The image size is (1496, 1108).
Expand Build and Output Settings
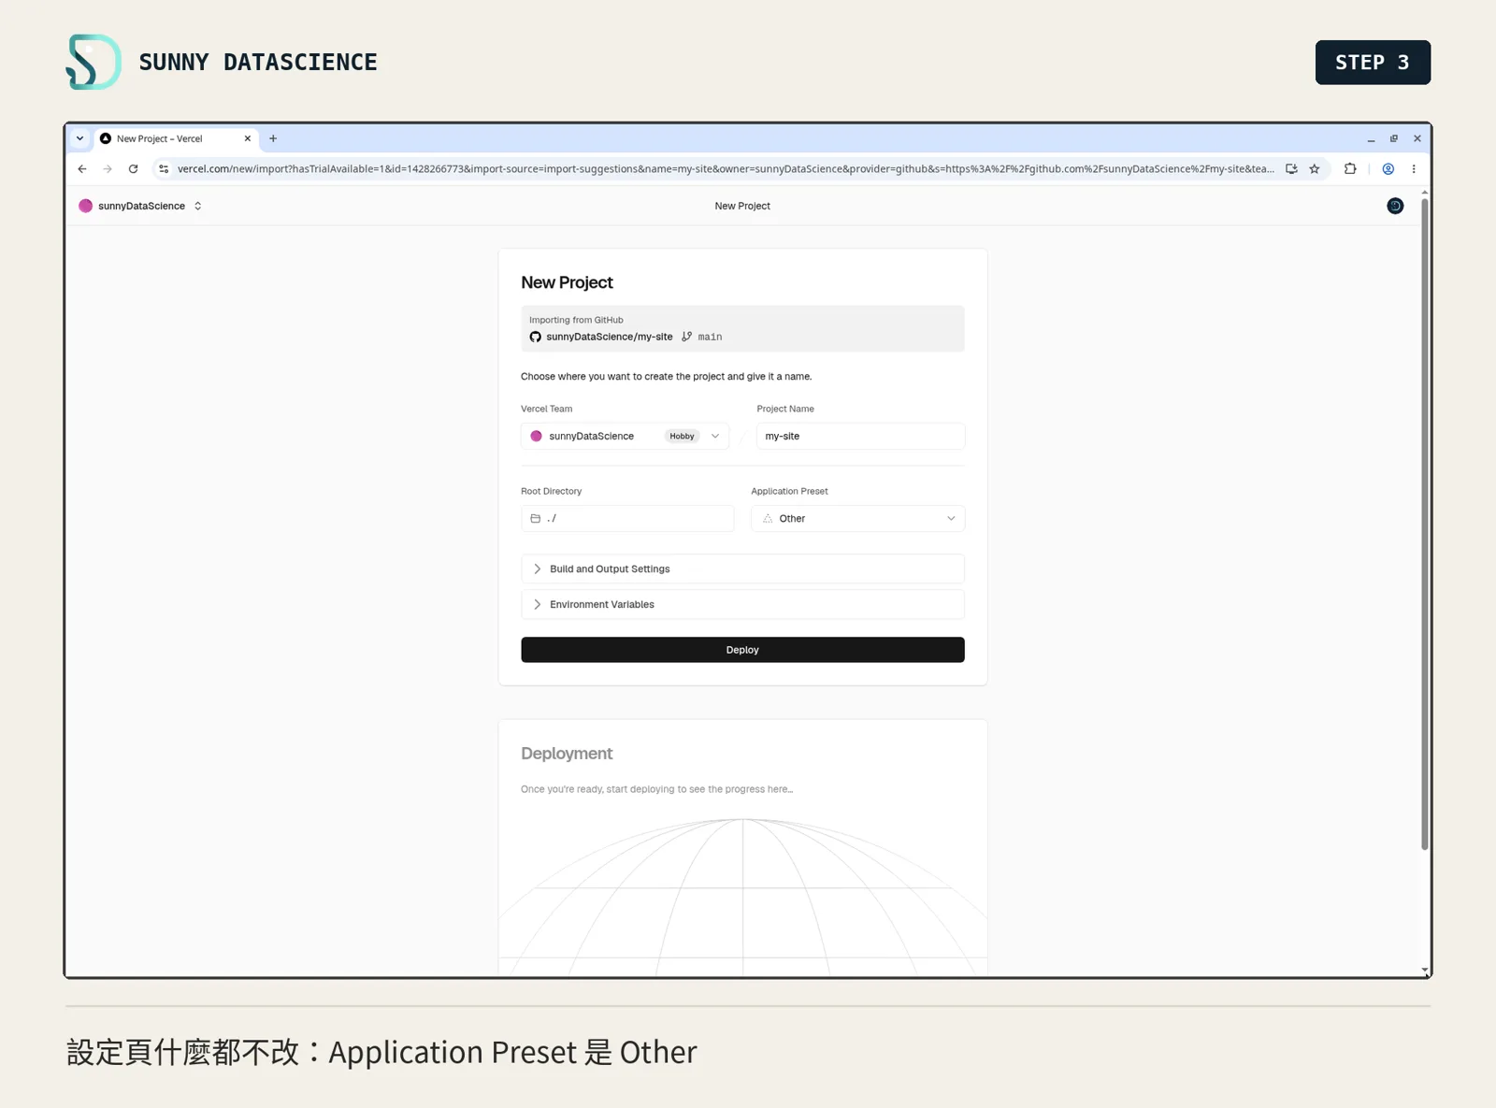(742, 568)
